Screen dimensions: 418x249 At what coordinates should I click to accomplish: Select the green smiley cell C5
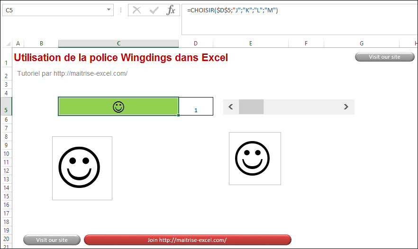(x=118, y=107)
